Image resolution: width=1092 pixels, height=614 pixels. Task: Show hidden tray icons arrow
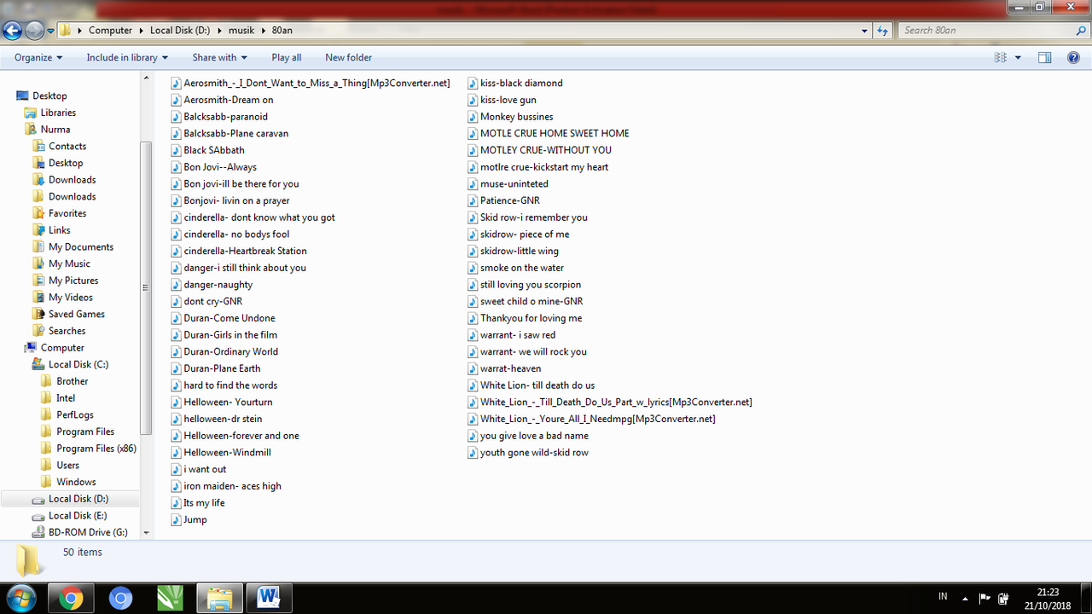click(x=966, y=599)
